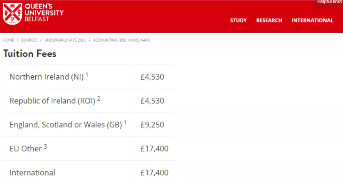Image resolution: width=343 pixels, height=179 pixels.
Task: Click the Tuition Fees heading
Action: tap(30, 54)
